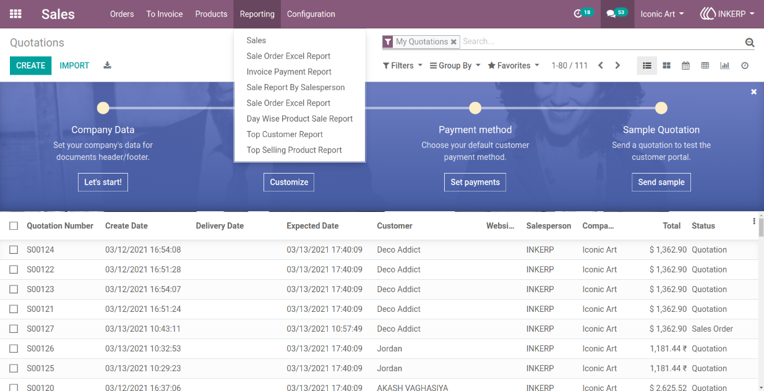Choose Invoice Payment Report from Reporting menu
Screen dimensions: 764x391
[289, 72]
